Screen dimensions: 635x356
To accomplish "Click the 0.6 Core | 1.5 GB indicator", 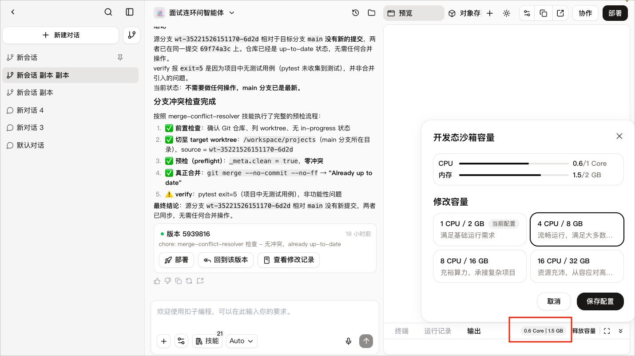I will [544, 331].
